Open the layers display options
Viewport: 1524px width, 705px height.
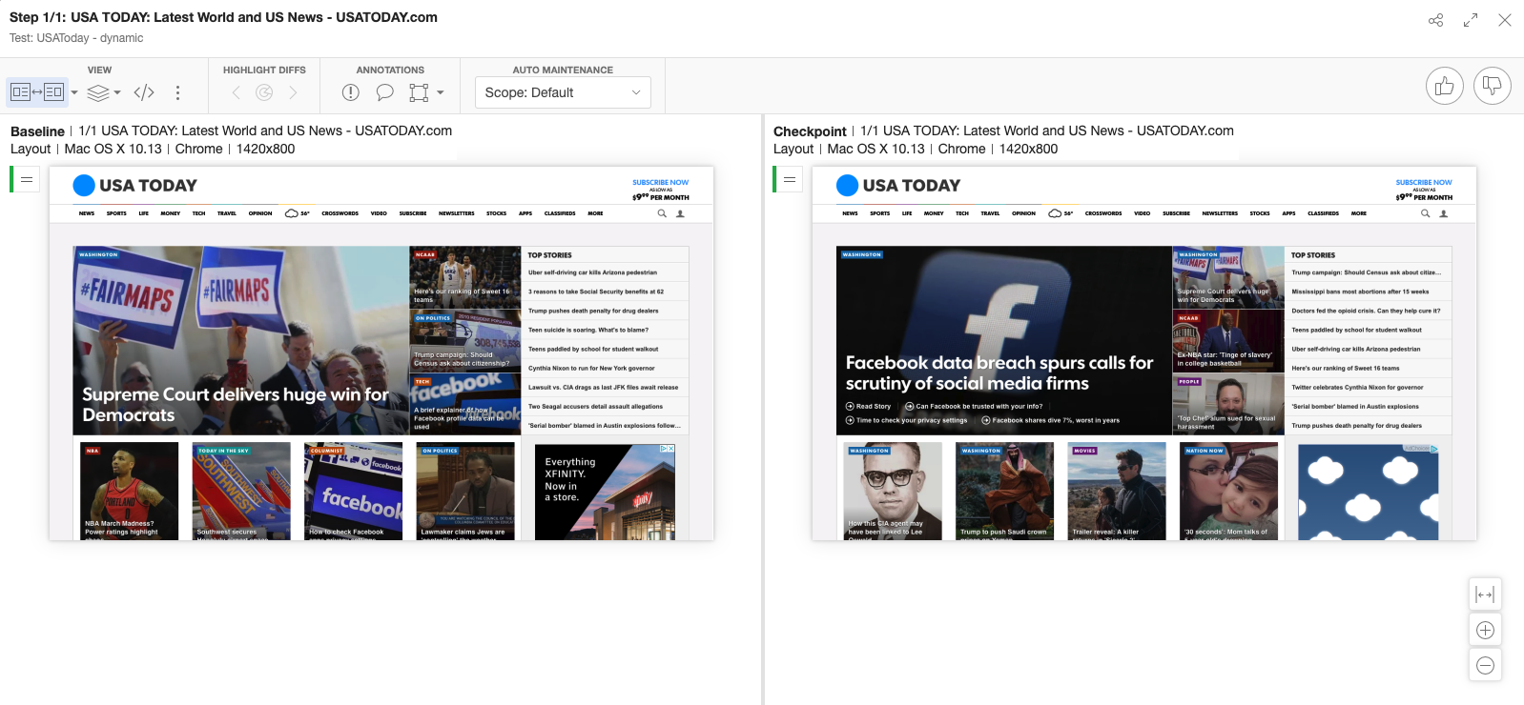98,92
